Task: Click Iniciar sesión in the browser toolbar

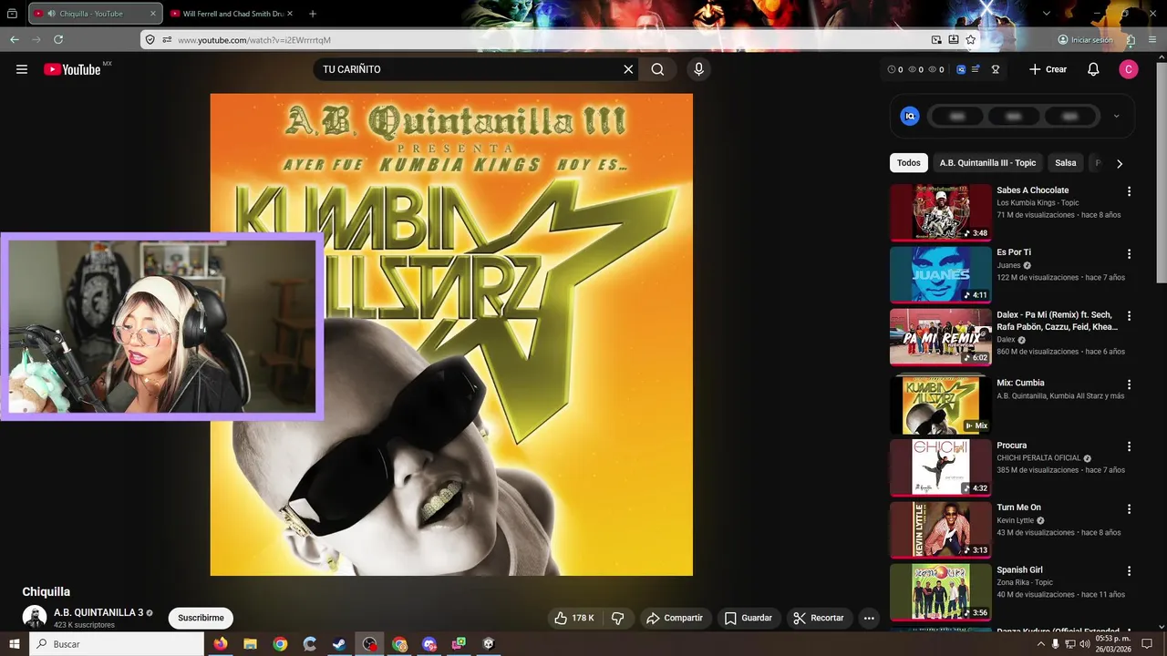Action: [x=1085, y=40]
